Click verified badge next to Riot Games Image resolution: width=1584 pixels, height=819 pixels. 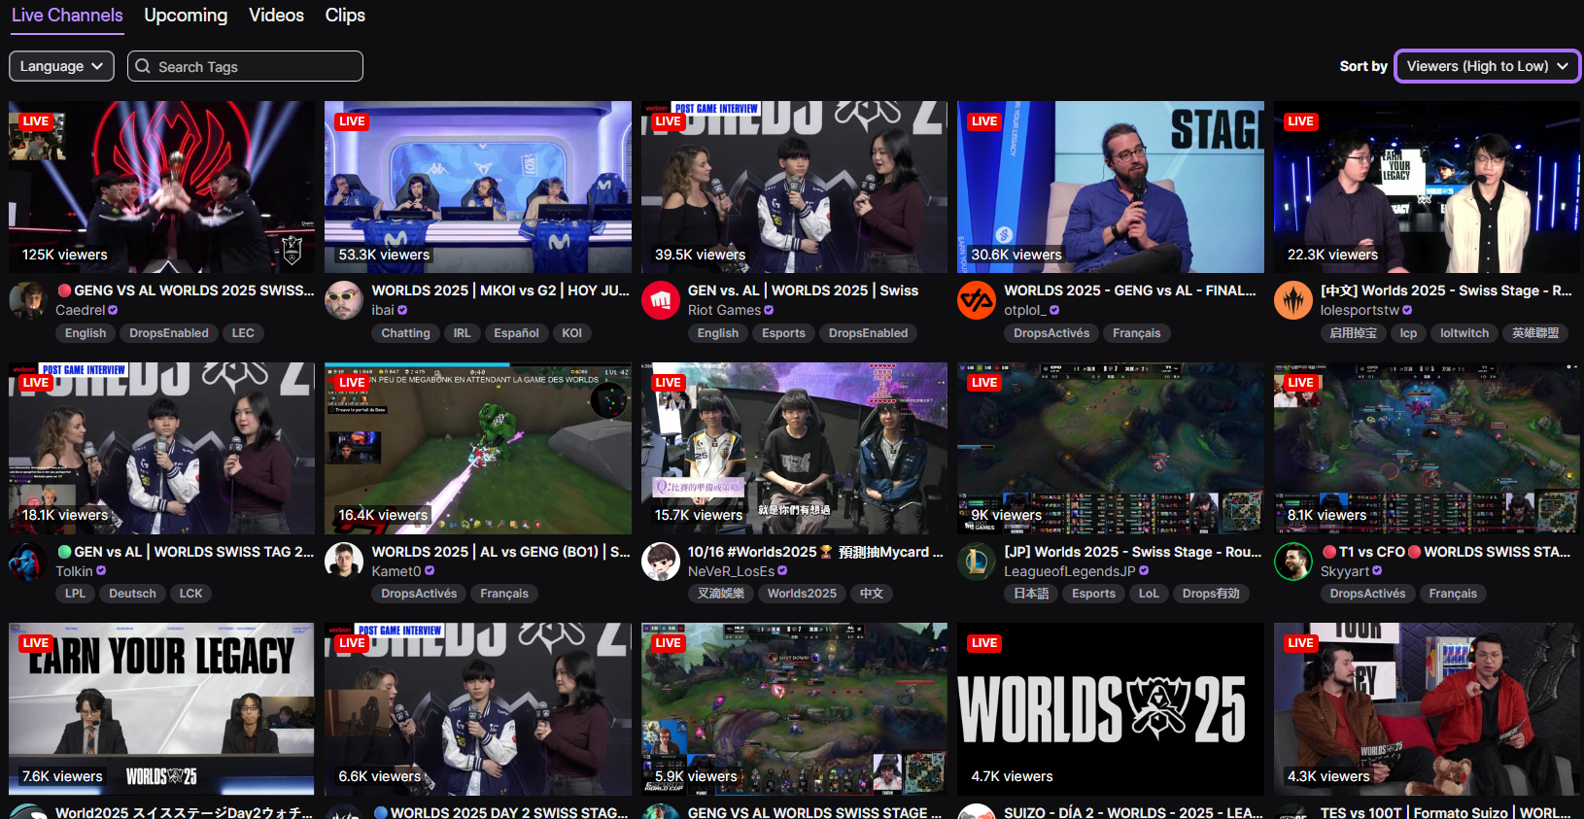click(x=769, y=311)
